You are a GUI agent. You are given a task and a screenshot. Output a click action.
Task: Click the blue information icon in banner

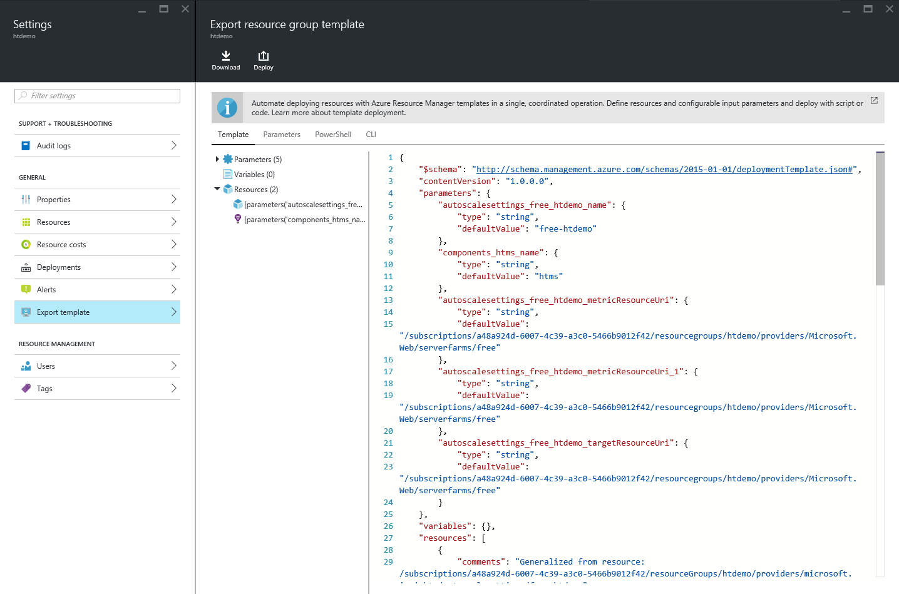point(227,108)
